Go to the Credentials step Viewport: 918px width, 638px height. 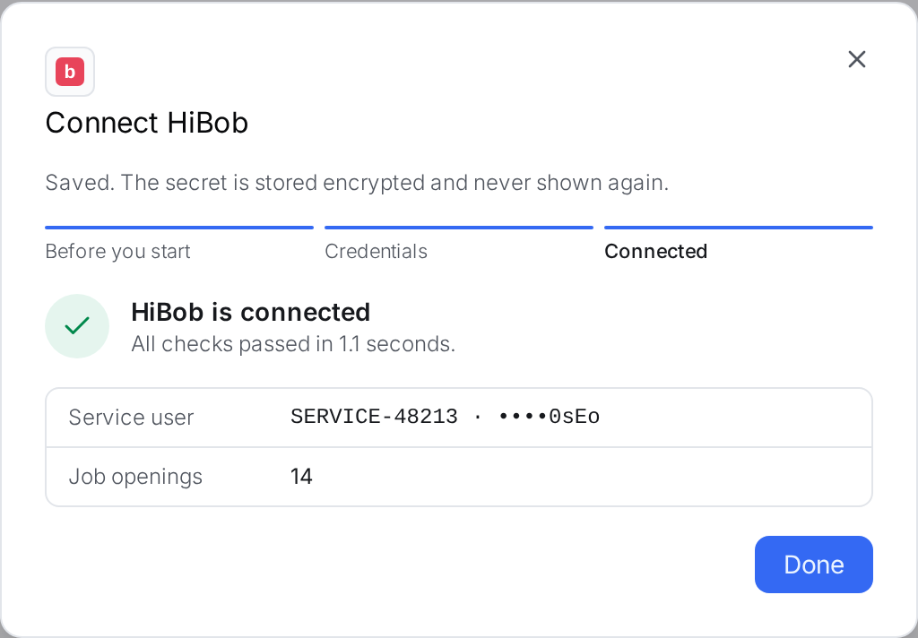(x=376, y=251)
